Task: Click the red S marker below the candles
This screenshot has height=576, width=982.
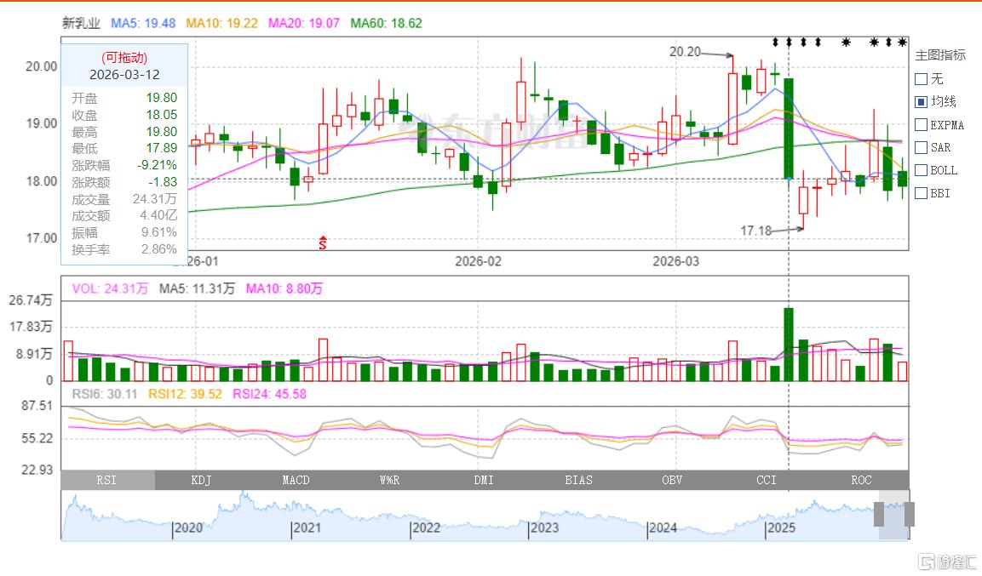Action: click(323, 243)
